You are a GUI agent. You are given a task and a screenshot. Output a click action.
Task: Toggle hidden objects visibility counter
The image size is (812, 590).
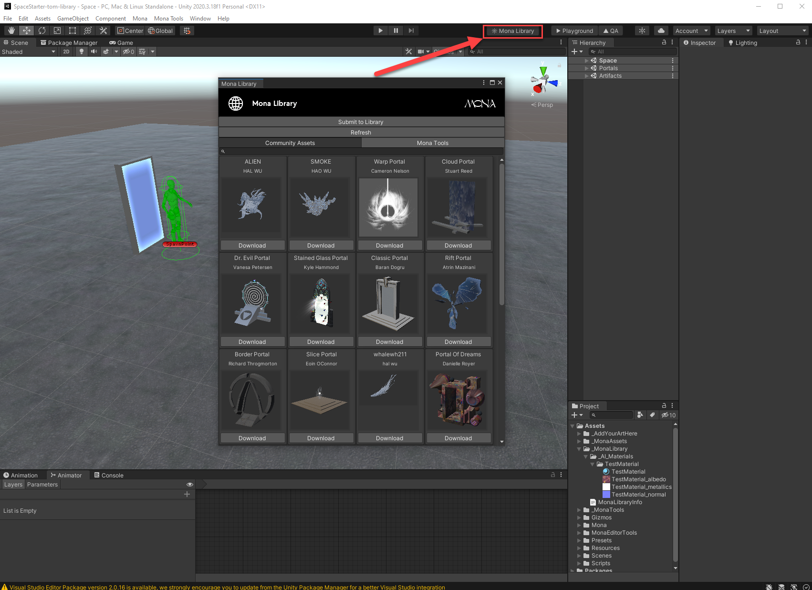click(x=129, y=52)
